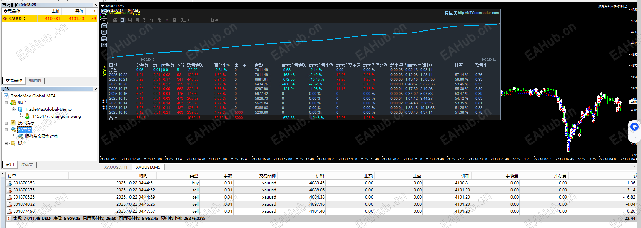Expand the 技术指标 tree node
The width and height of the screenshot is (641, 228).
pos(6,123)
